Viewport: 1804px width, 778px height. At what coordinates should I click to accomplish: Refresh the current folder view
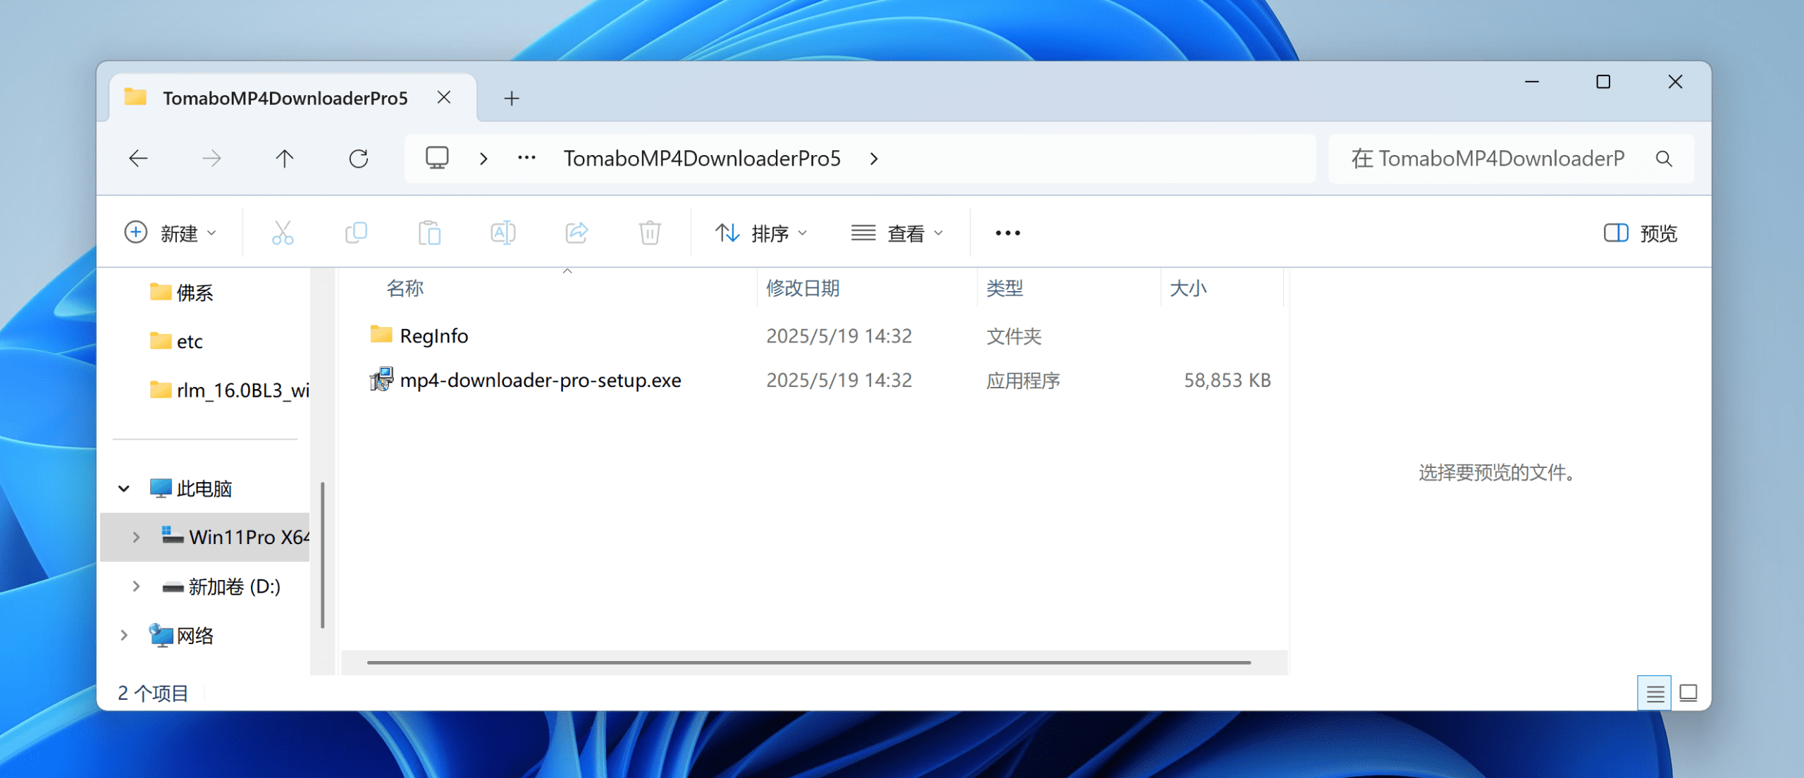point(359,159)
